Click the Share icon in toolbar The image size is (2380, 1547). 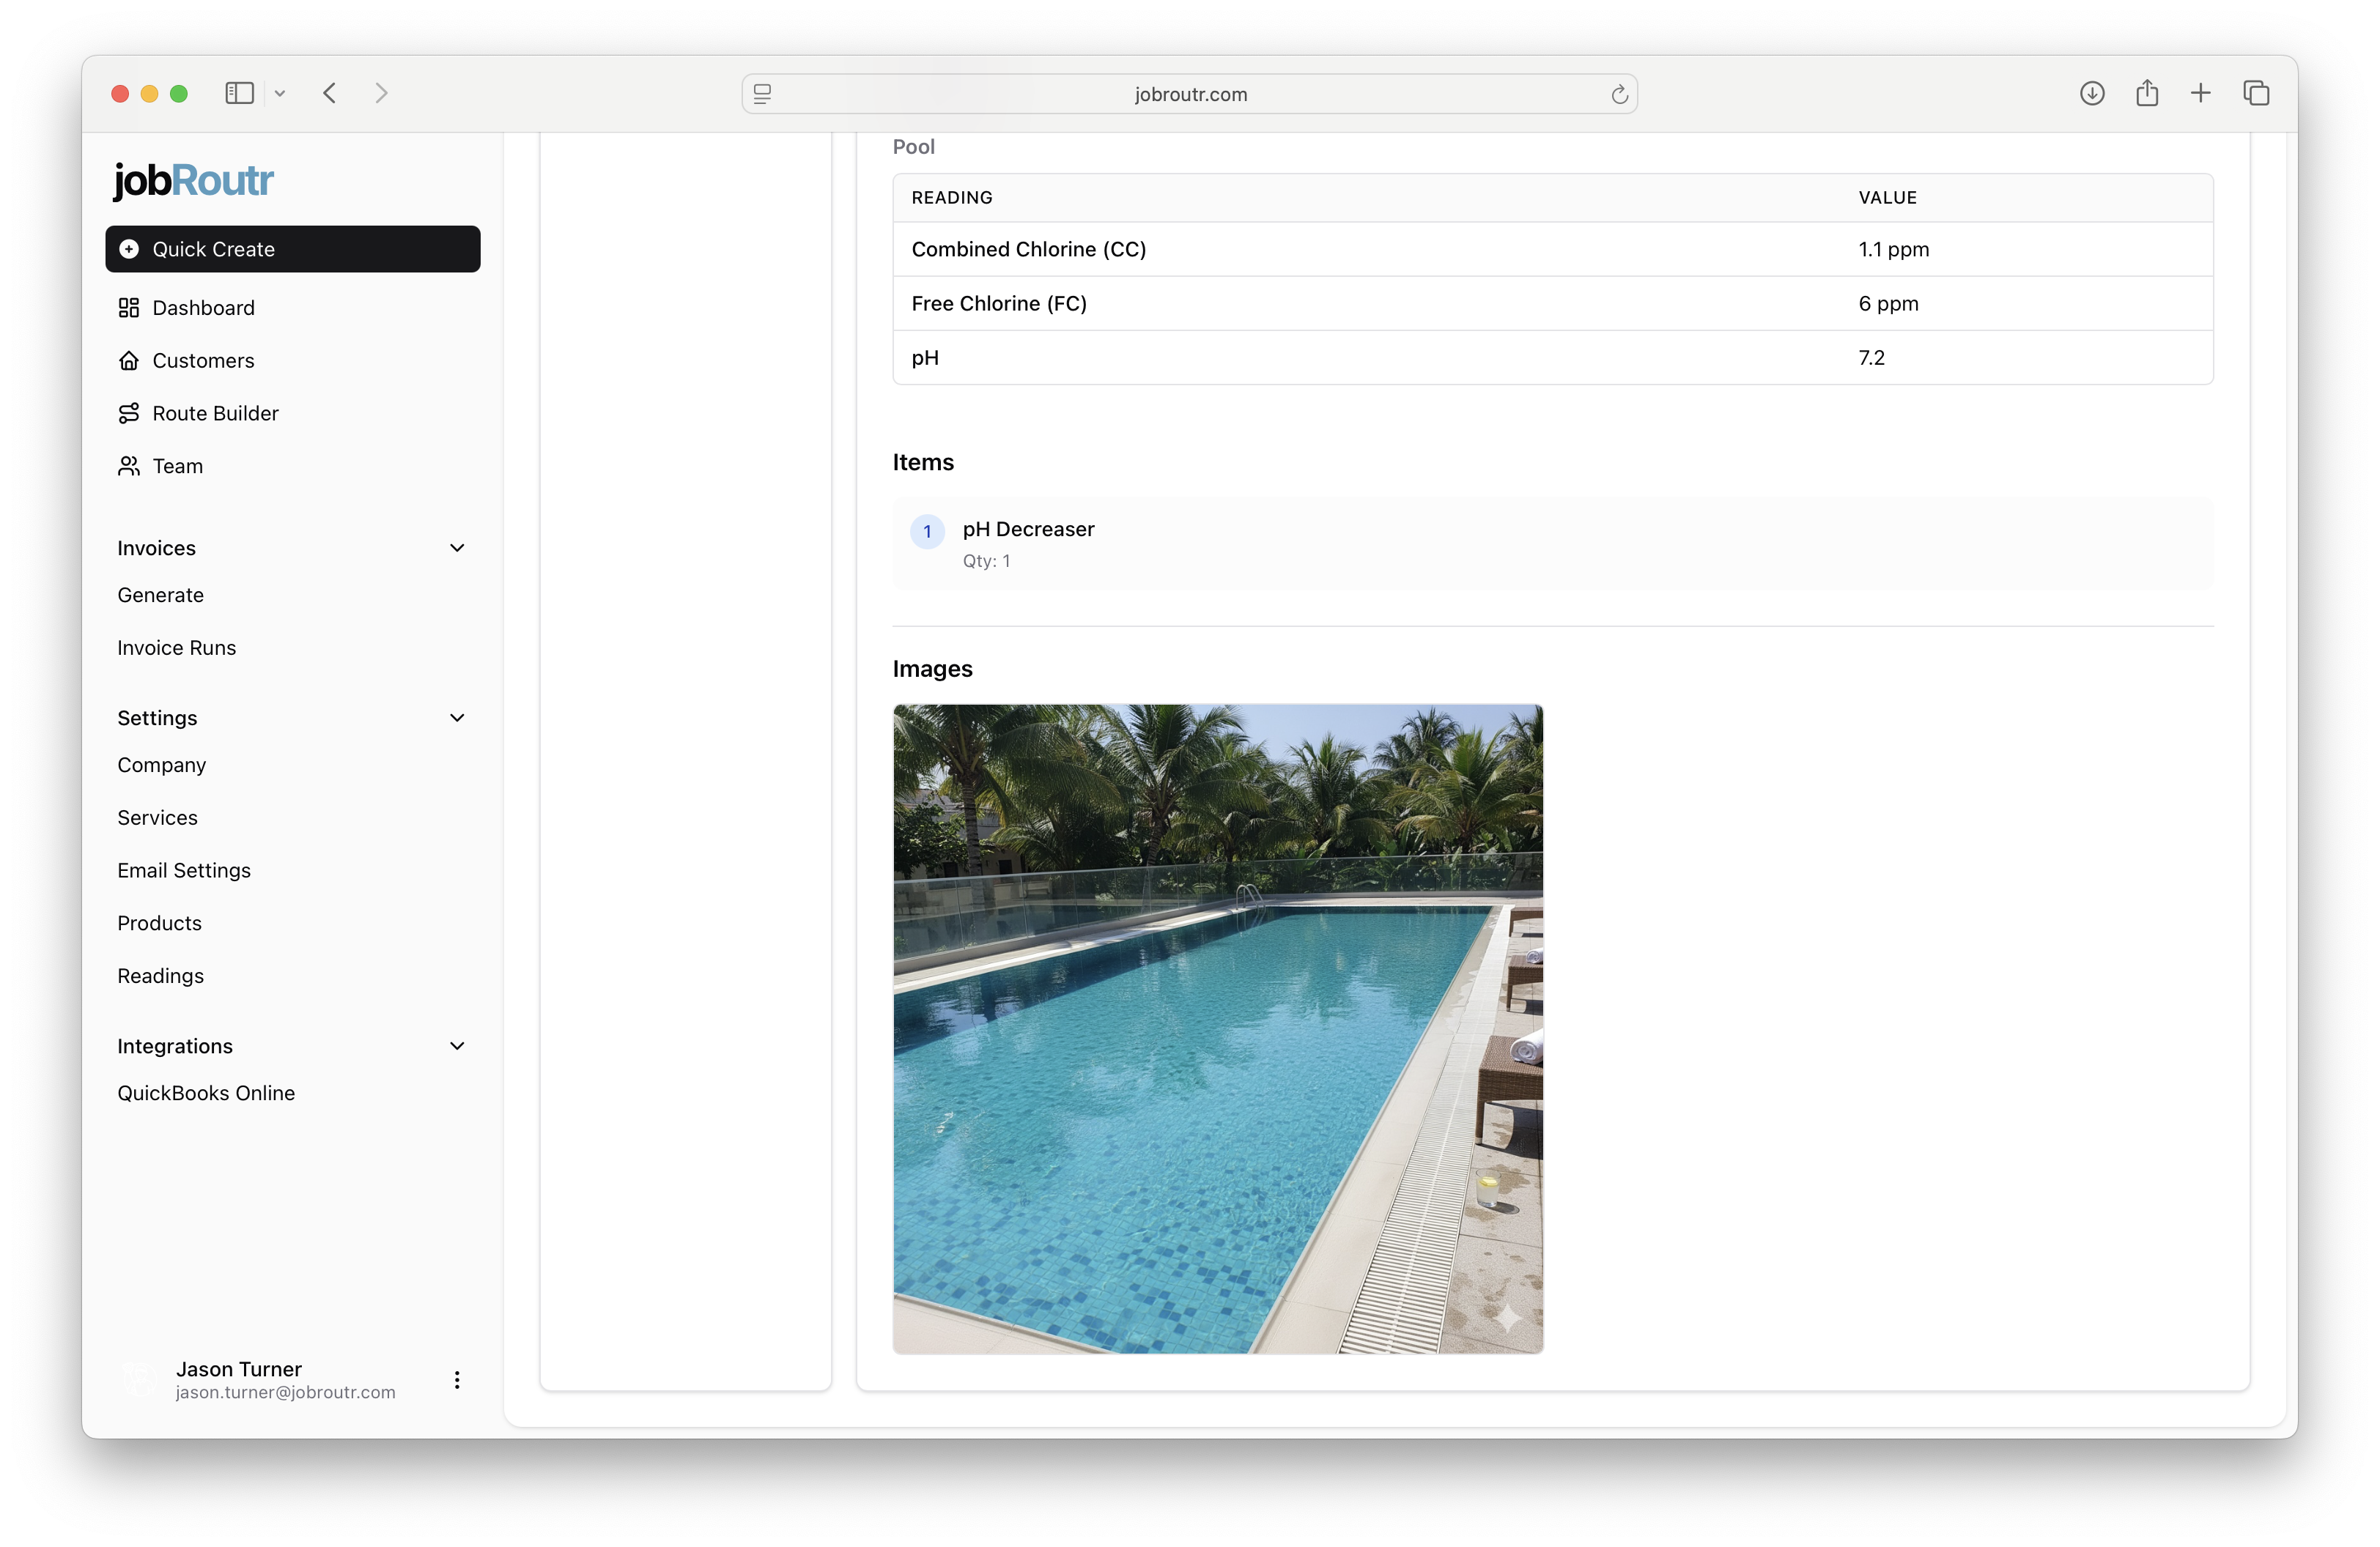(2147, 94)
